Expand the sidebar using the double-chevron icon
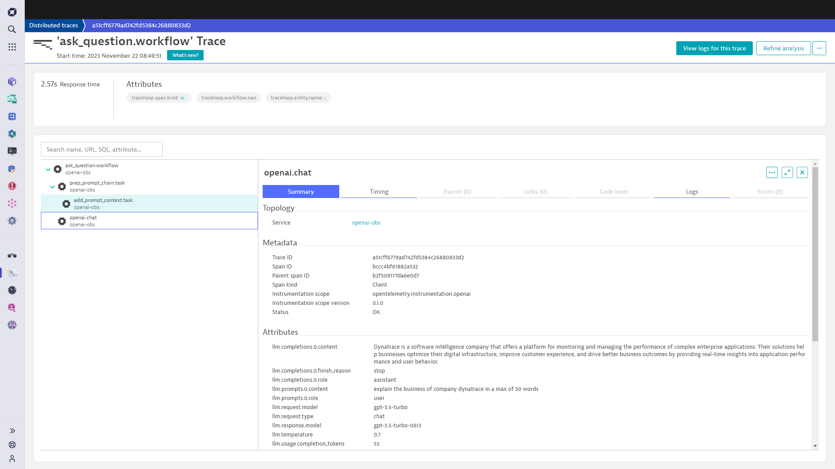Viewport: 835px width, 469px height. 12,430
